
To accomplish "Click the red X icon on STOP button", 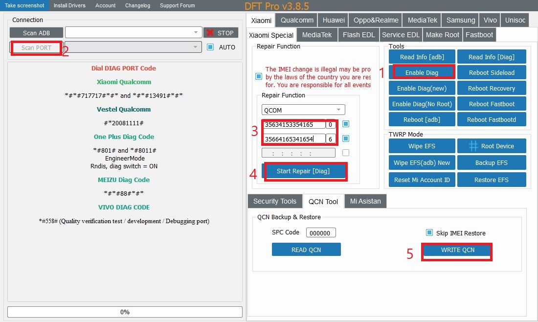I will coord(210,33).
